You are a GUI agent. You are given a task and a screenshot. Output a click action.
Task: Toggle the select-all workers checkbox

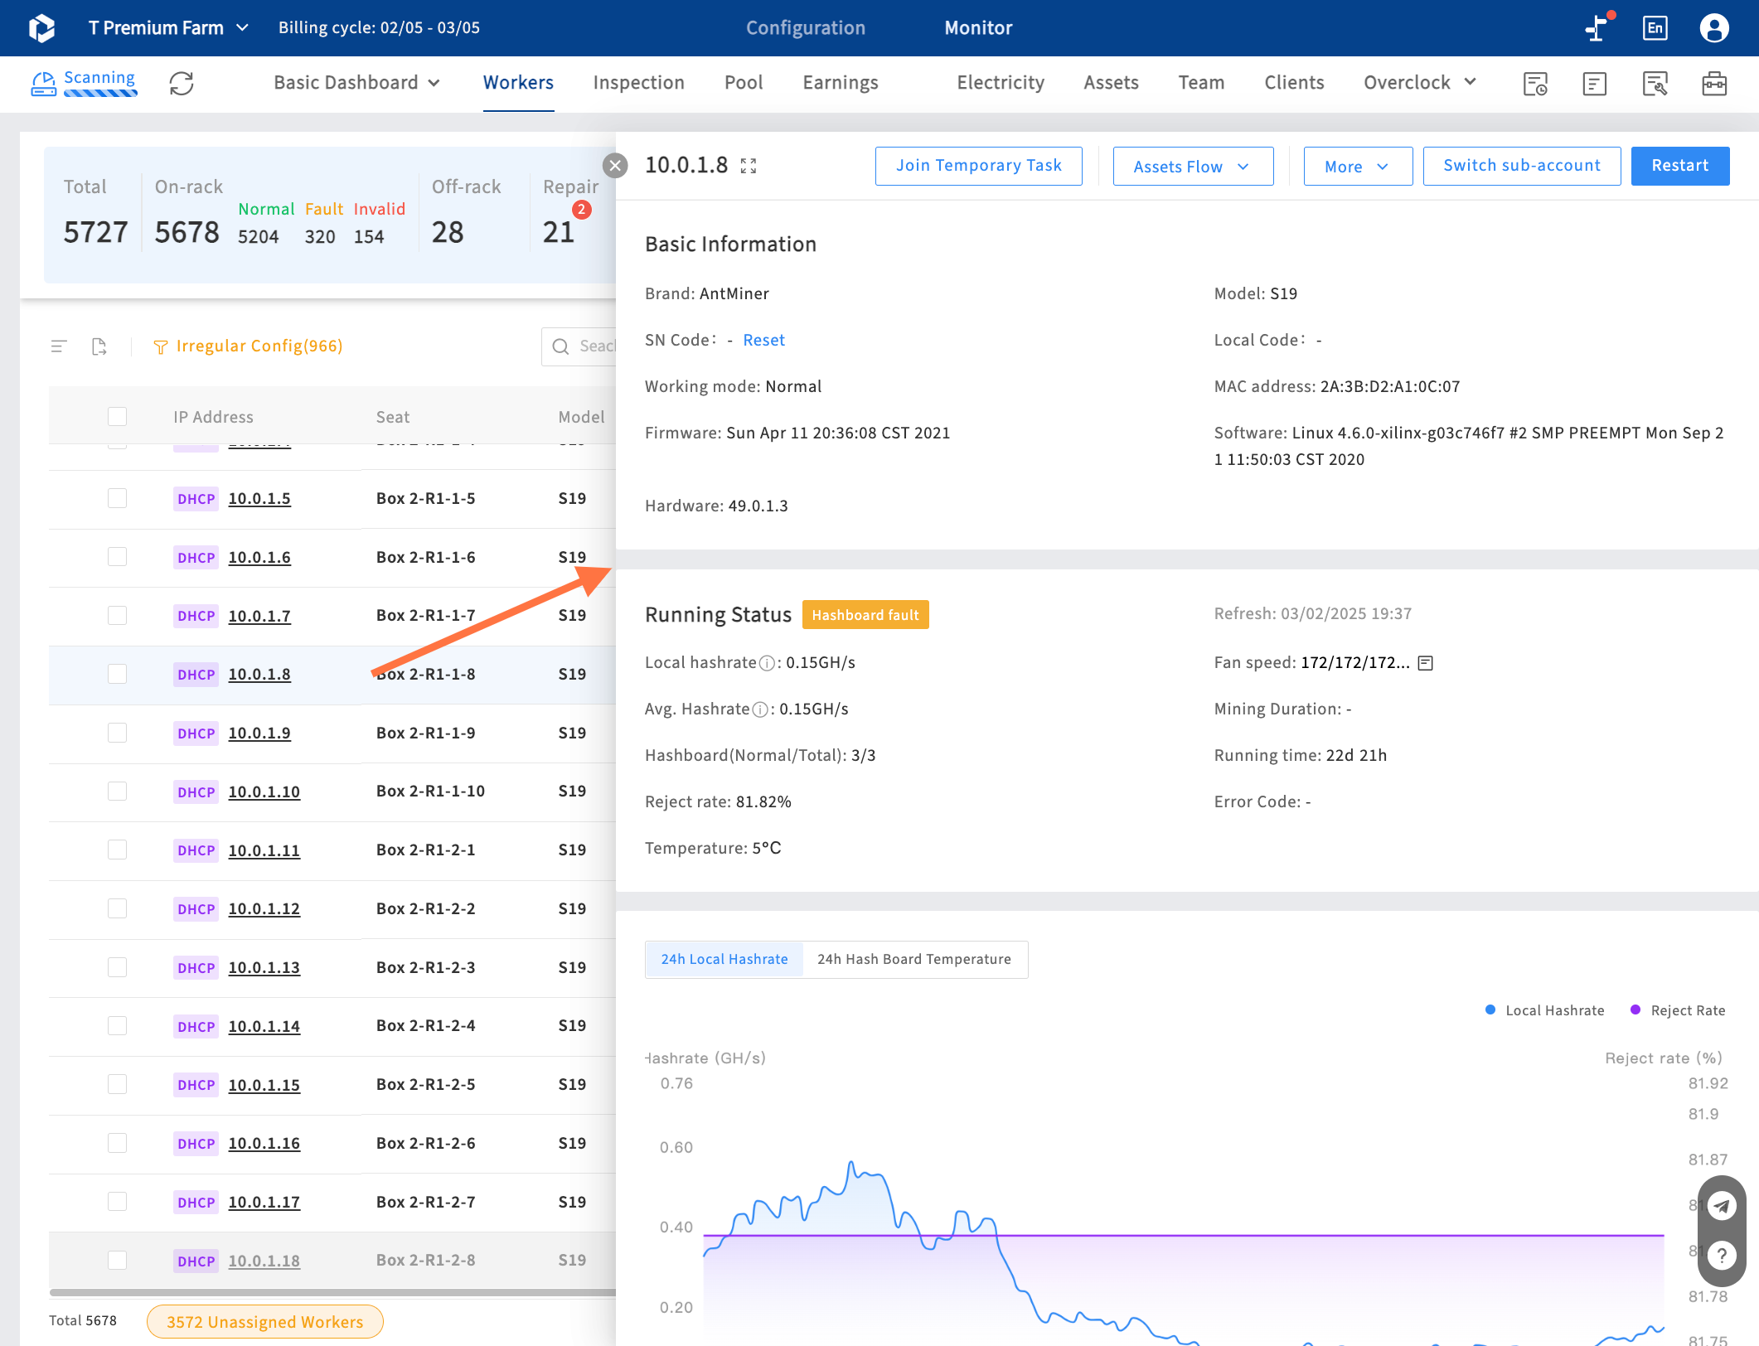(118, 416)
